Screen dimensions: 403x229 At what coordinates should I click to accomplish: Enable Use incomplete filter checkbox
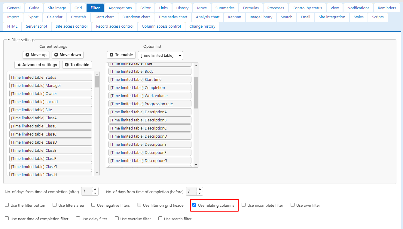(x=244, y=205)
